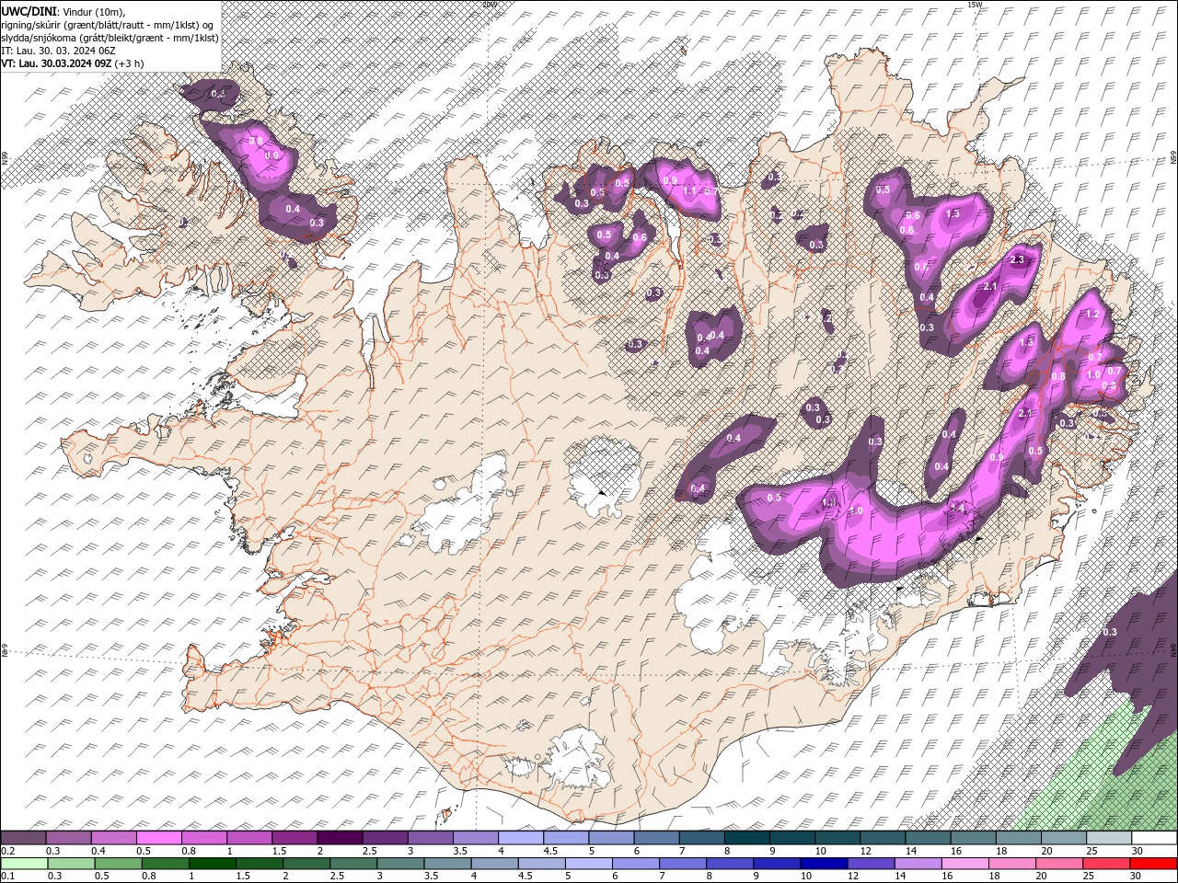Click the lower legend row's 30 label

pos(1138,877)
